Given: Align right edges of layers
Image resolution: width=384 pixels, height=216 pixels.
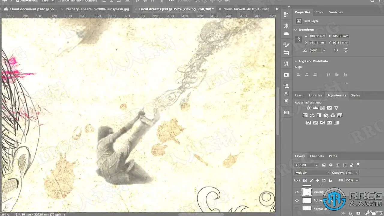Looking at the screenshot, I should (315, 75).
